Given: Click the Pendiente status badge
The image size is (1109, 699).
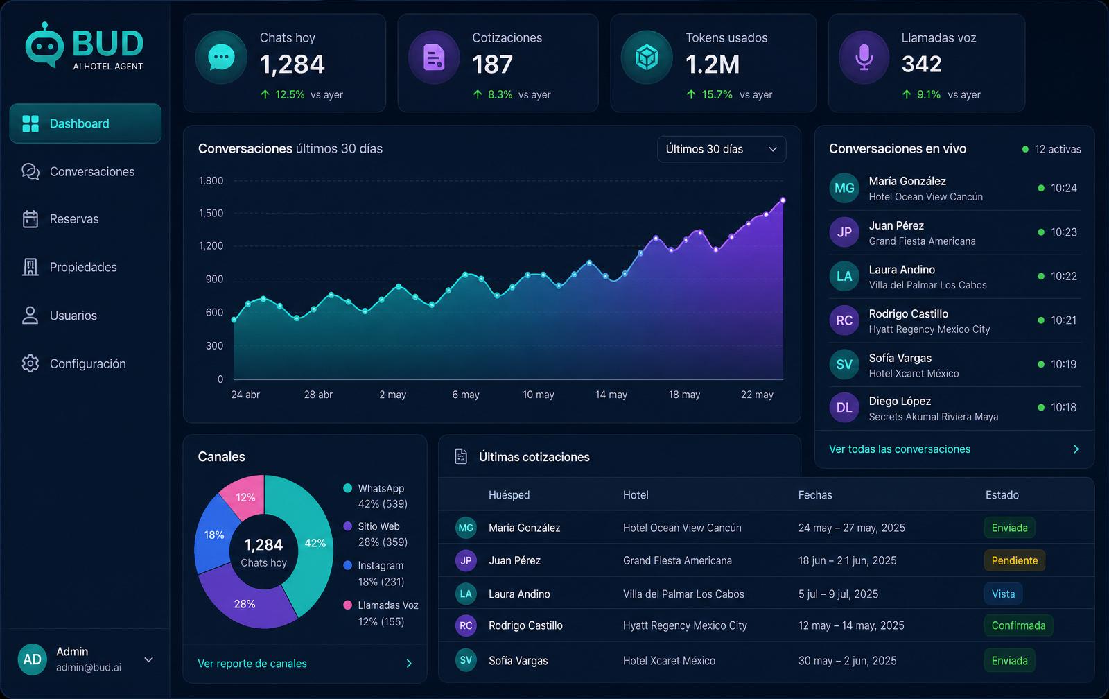Looking at the screenshot, I should [x=1015, y=560].
